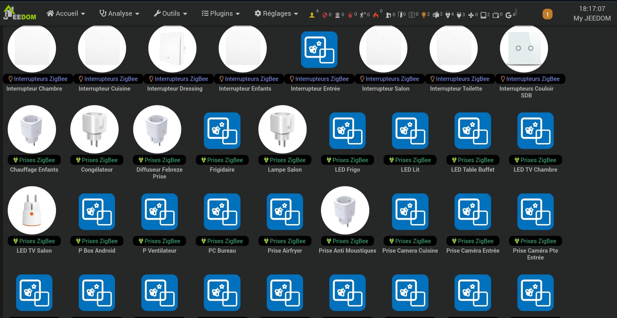Open the Outils menu

170,14
